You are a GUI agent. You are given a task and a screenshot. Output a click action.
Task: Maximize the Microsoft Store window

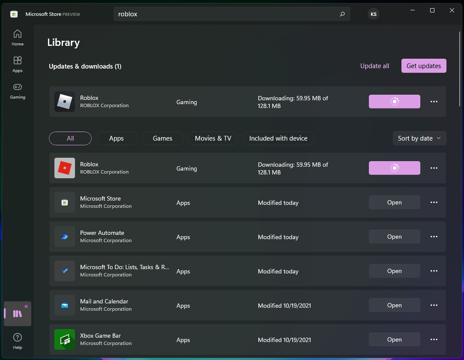coord(432,10)
